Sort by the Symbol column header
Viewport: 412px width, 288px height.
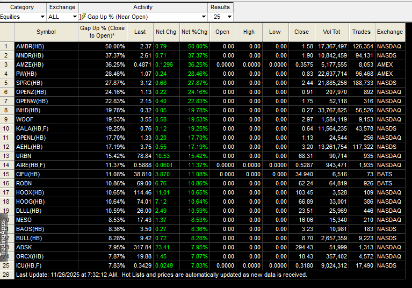[46, 32]
